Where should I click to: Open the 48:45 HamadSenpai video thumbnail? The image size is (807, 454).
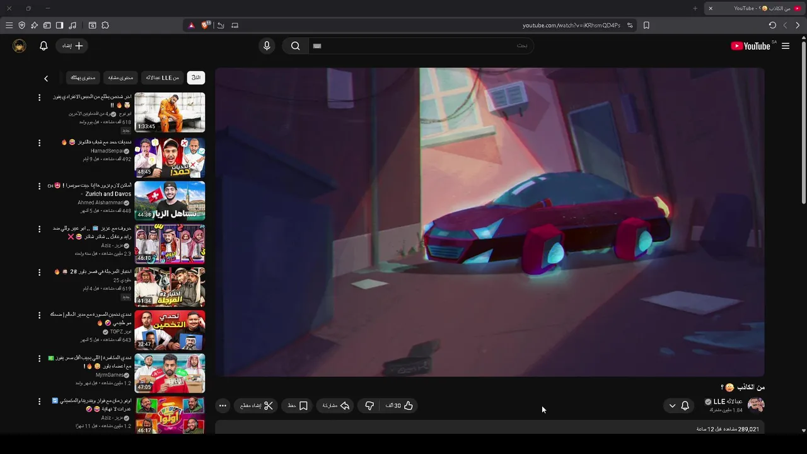coord(170,158)
